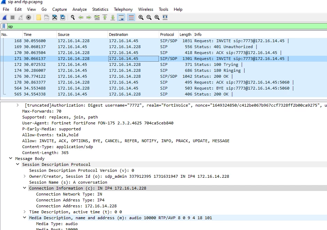This screenshot has height=230, width=327.
Task: Find a packet with the magnifier icon
Action: [x=72, y=17]
